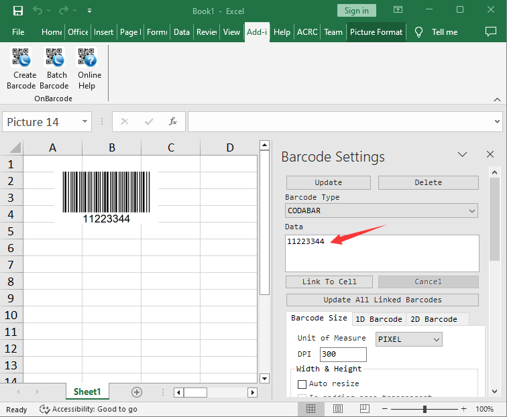The image size is (507, 417).
Task: Click the zoom slider handle
Action: pos(425,409)
